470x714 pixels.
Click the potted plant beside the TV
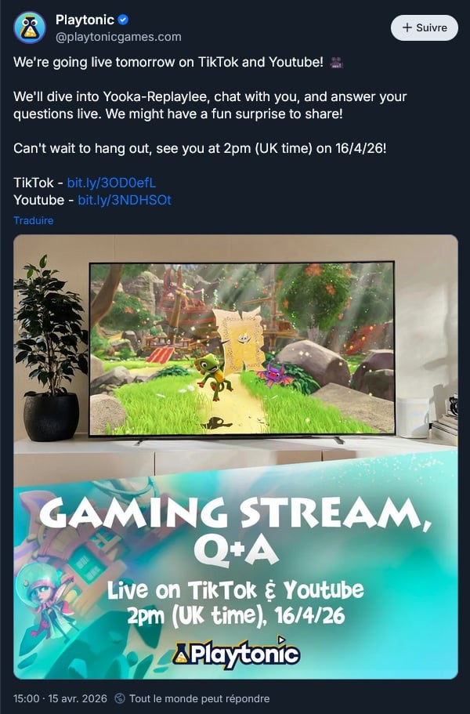(x=49, y=348)
